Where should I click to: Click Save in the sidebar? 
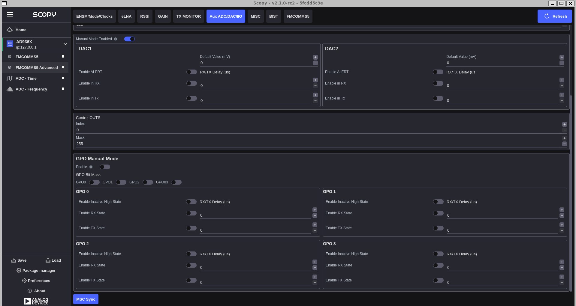pos(19,260)
